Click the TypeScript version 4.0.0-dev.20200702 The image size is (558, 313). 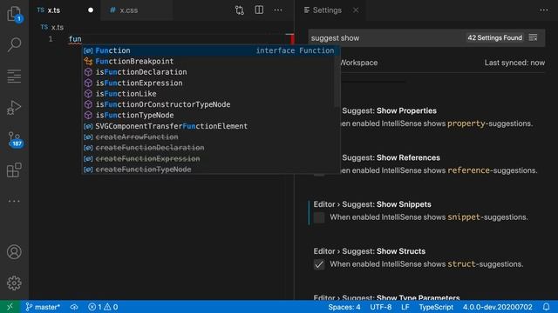(498, 307)
